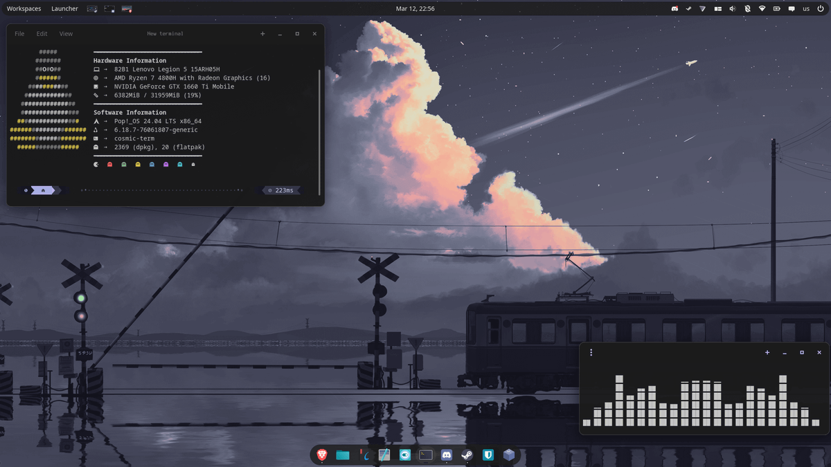
Task: Click the 'AMD Ryzen 7 4800H' CPU line
Action: click(x=192, y=78)
